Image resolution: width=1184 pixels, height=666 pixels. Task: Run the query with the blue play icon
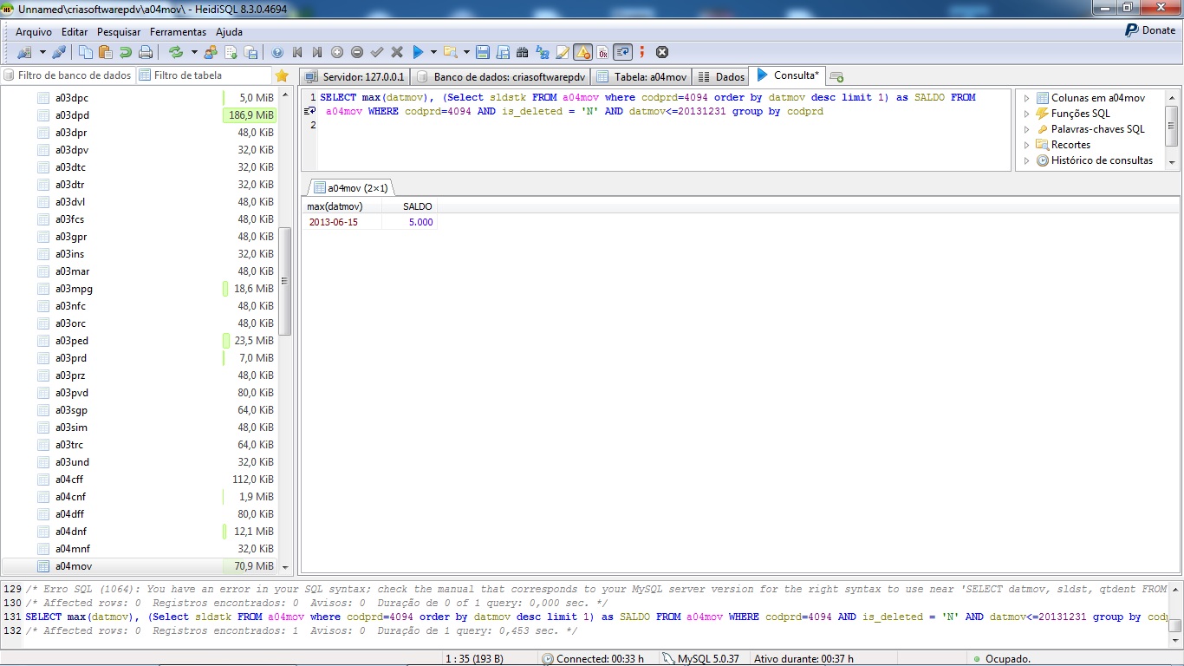[x=418, y=52]
